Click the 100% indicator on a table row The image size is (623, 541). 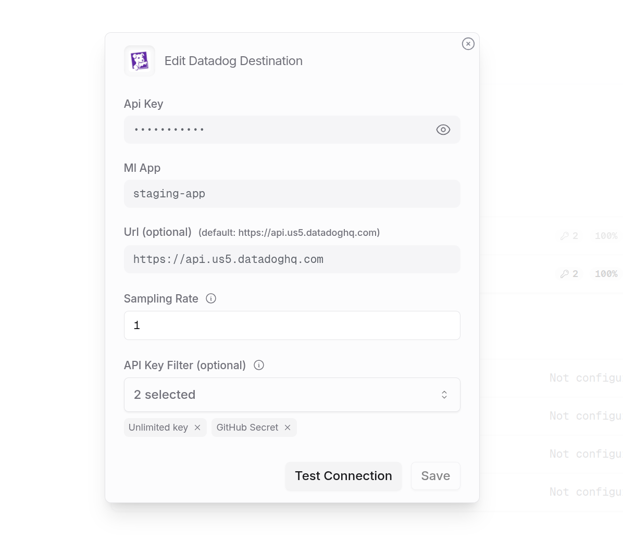[606, 236]
